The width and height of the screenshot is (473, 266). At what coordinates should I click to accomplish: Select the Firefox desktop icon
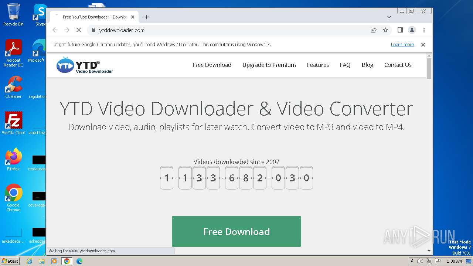[13, 159]
